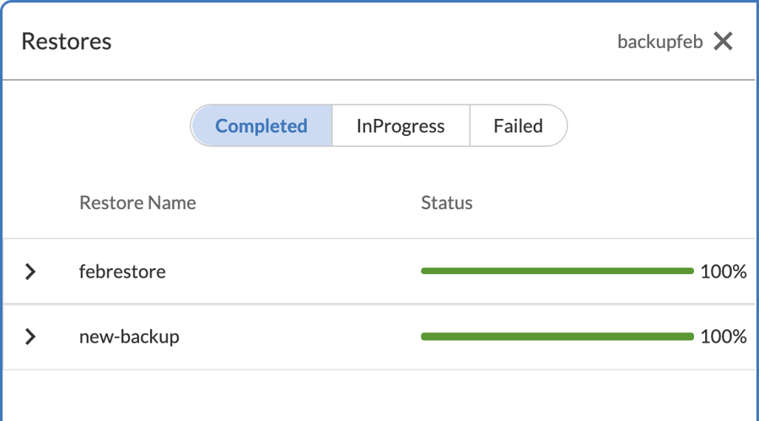This screenshot has width=759, height=421.
Task: Click the empty area below the new-backup row
Action: 379,395
